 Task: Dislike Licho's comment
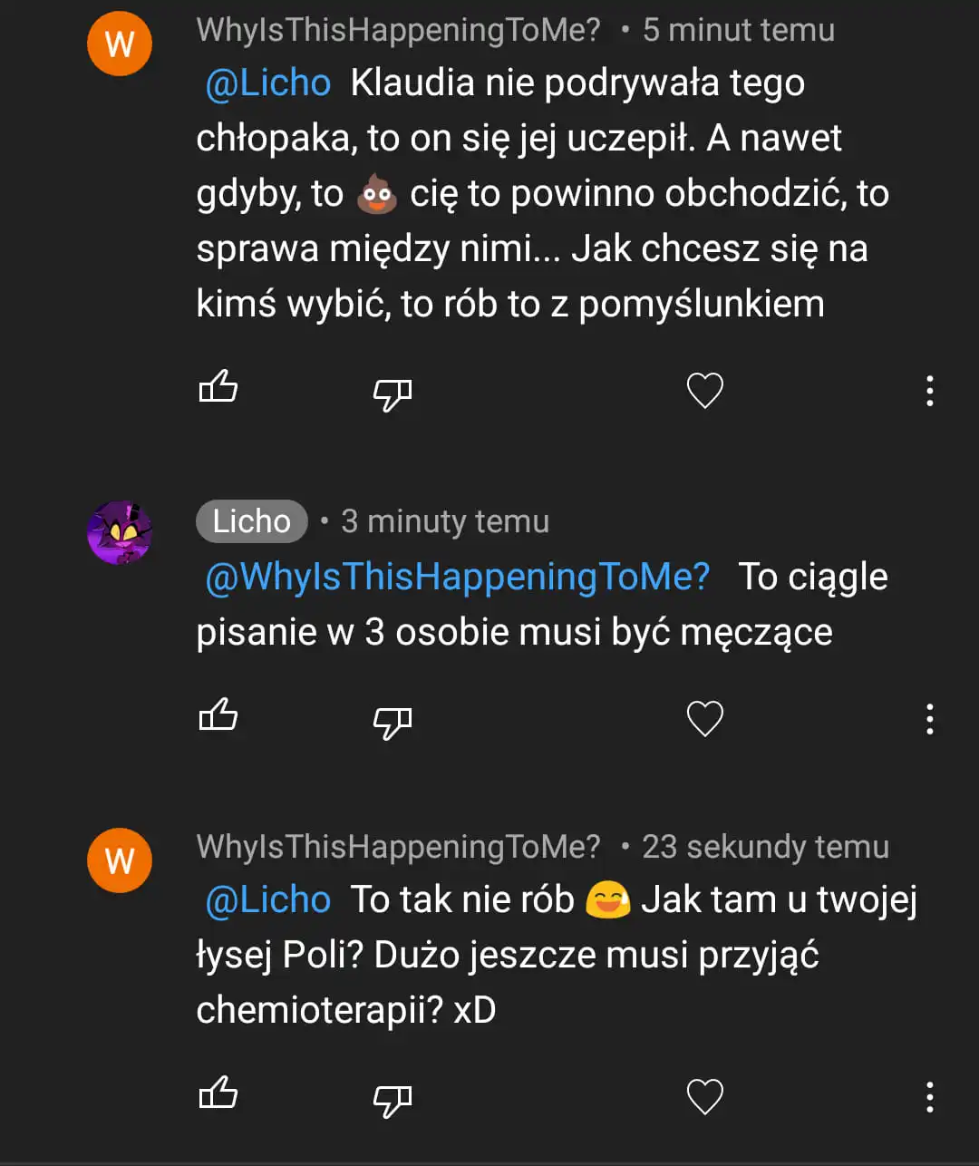tap(392, 721)
